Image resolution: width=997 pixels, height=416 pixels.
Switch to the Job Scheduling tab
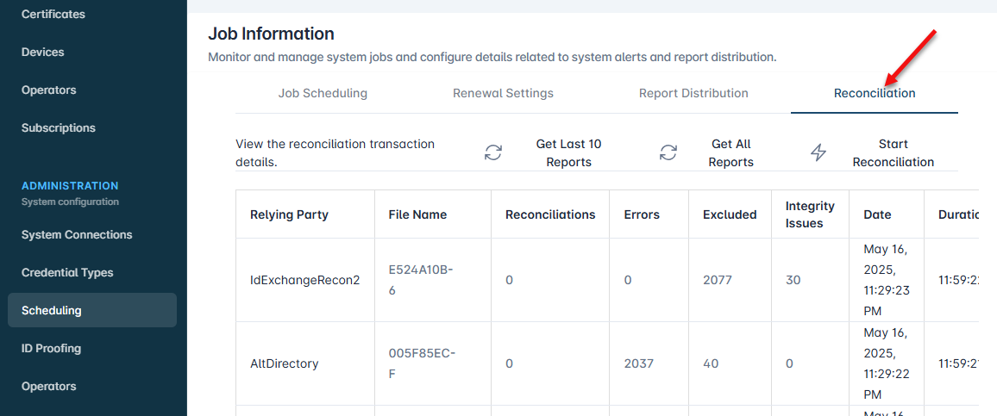click(323, 93)
